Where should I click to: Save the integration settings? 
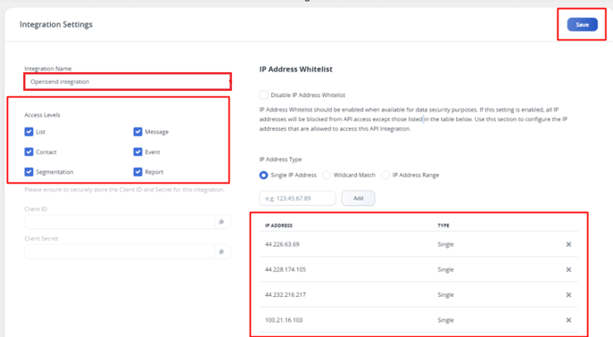pyautogui.click(x=582, y=25)
